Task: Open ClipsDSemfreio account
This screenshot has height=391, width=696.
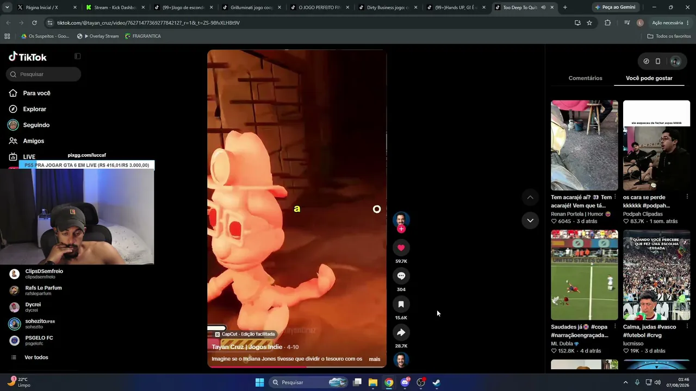Action: [43, 274]
